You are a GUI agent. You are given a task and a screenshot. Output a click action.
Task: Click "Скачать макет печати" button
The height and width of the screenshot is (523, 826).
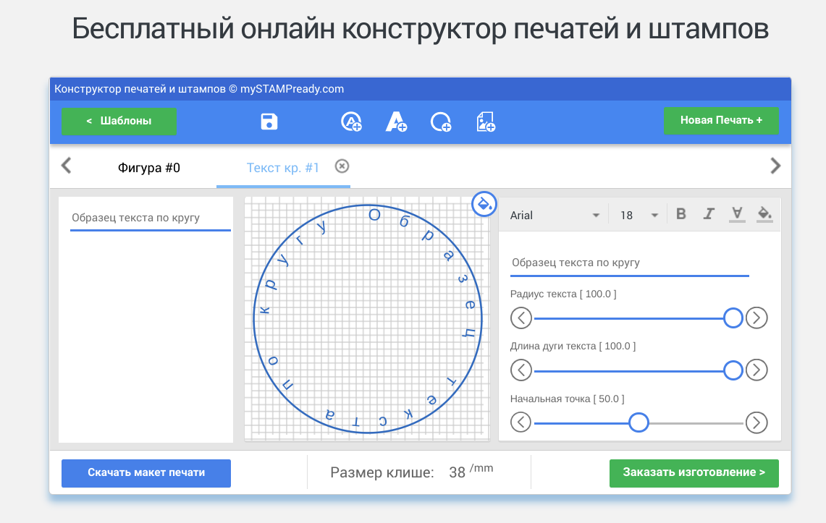click(146, 473)
